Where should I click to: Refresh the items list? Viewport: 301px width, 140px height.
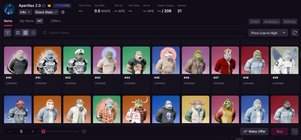click(x=295, y=33)
